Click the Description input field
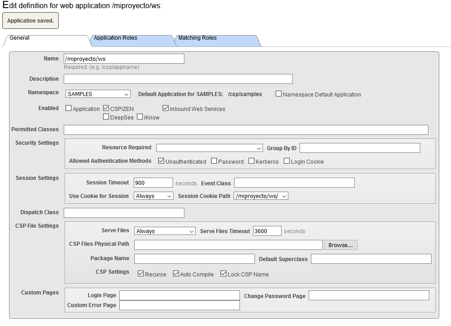451x326 pixels. pyautogui.click(x=178, y=79)
